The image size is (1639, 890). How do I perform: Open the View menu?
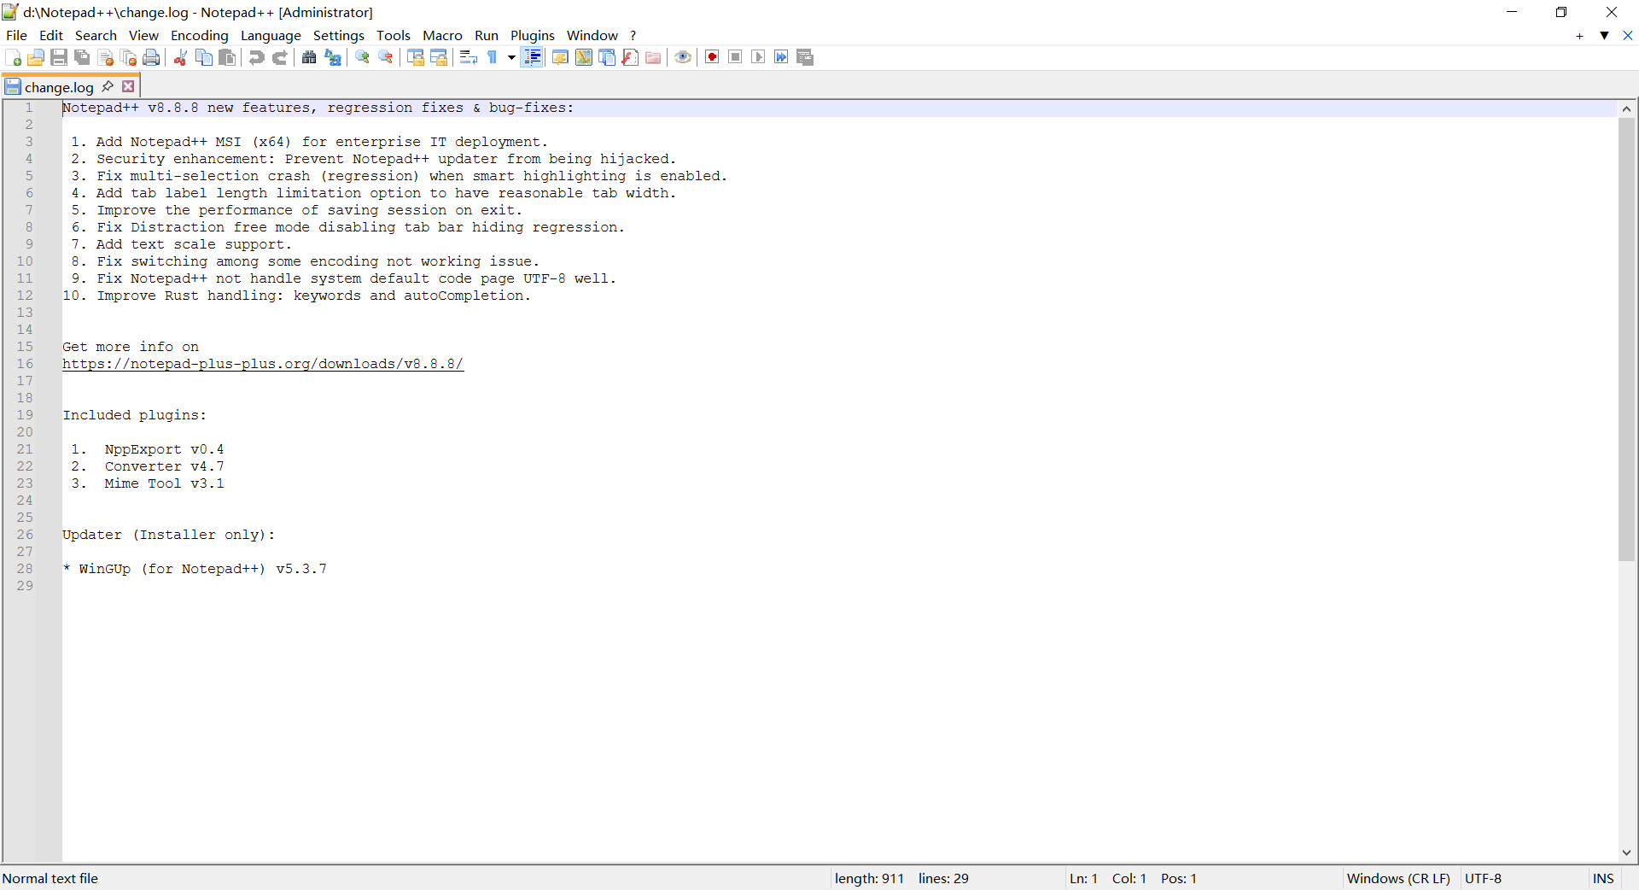(x=143, y=35)
